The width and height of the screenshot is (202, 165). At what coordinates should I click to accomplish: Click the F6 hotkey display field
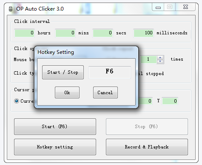pos(110,72)
